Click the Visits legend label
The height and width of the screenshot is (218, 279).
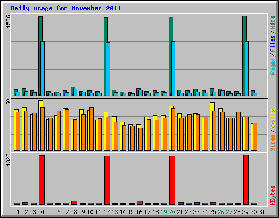[x=272, y=119]
